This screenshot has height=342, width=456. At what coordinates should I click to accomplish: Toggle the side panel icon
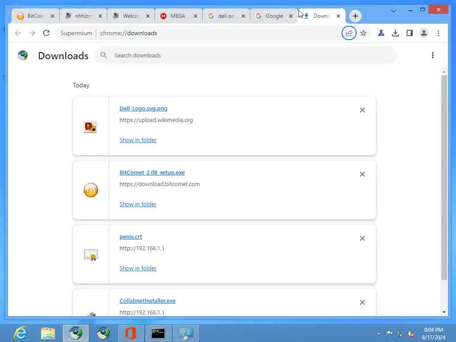pyautogui.click(x=410, y=33)
